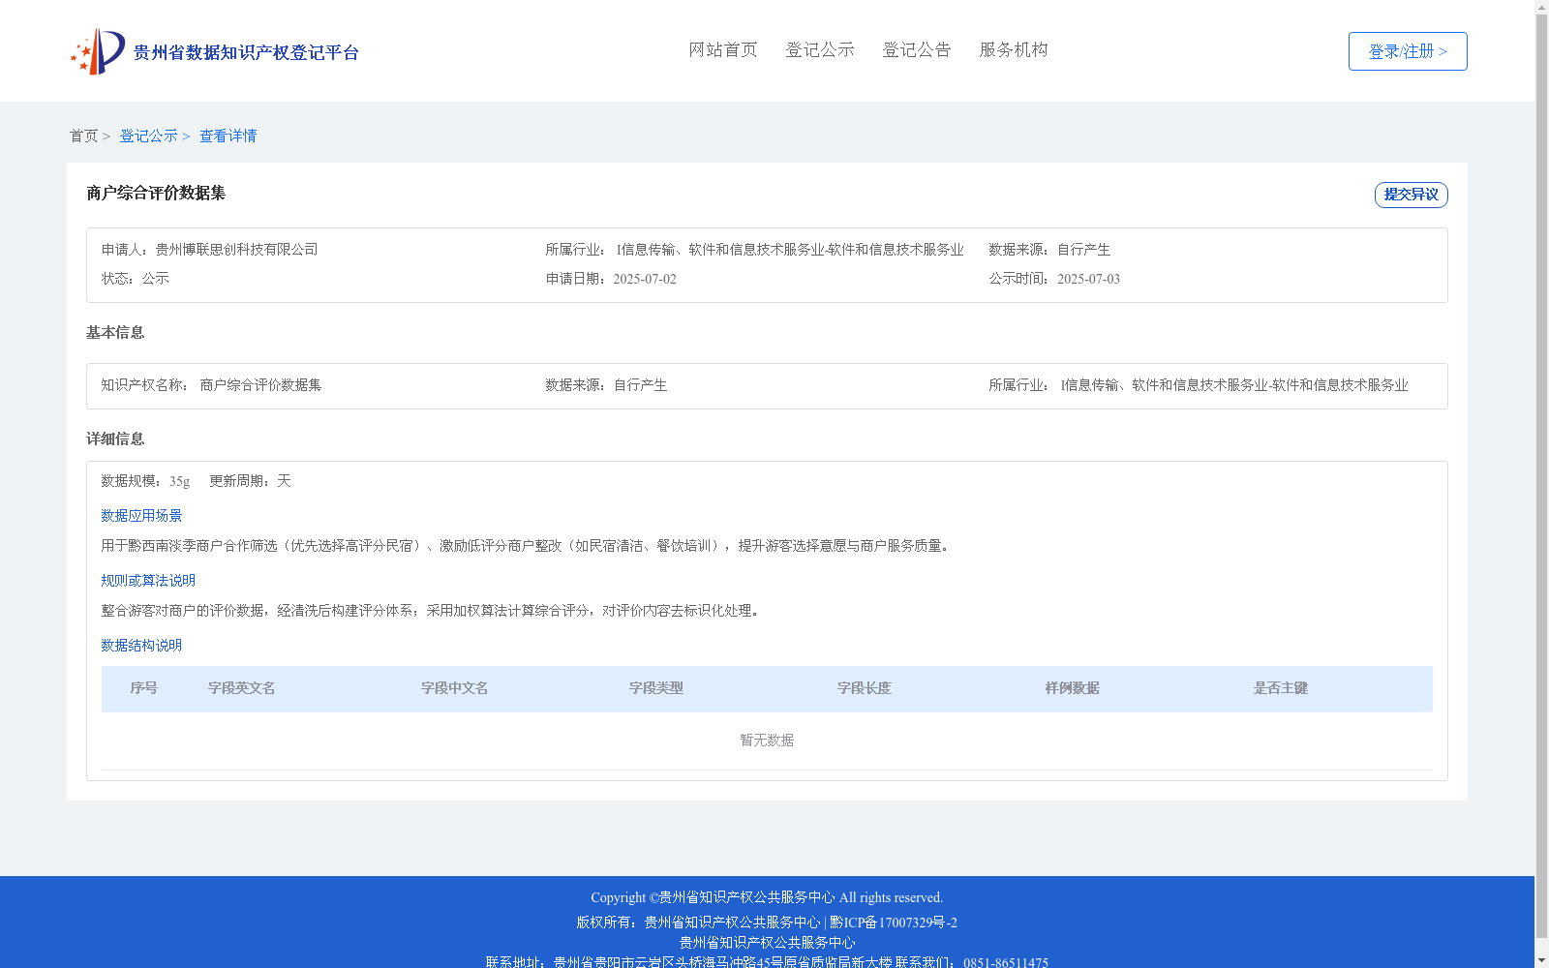This screenshot has width=1549, height=968.
Task: Click the 样例数据 column header
Action: pyautogui.click(x=1073, y=688)
